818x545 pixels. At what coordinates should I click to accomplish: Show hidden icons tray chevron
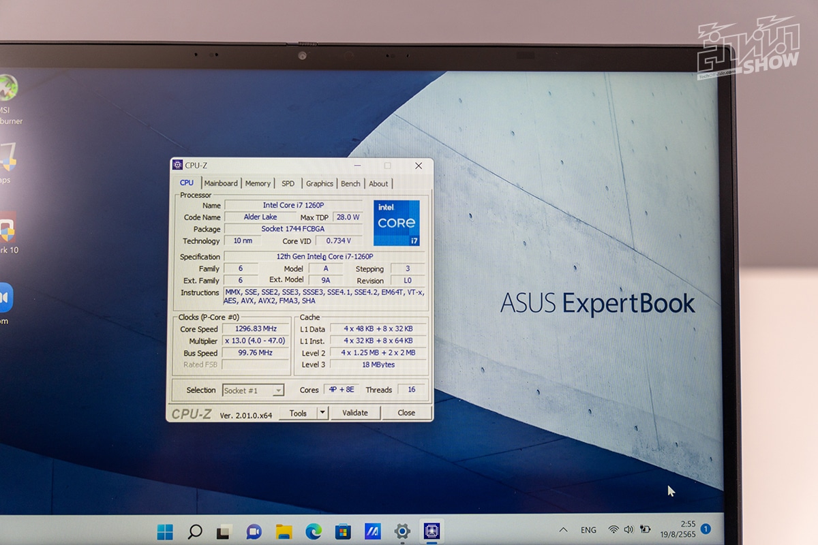point(563,529)
